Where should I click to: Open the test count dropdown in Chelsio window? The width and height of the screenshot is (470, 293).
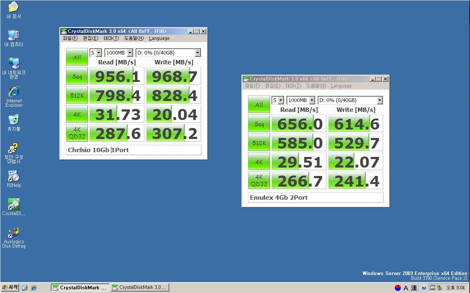[x=96, y=53]
